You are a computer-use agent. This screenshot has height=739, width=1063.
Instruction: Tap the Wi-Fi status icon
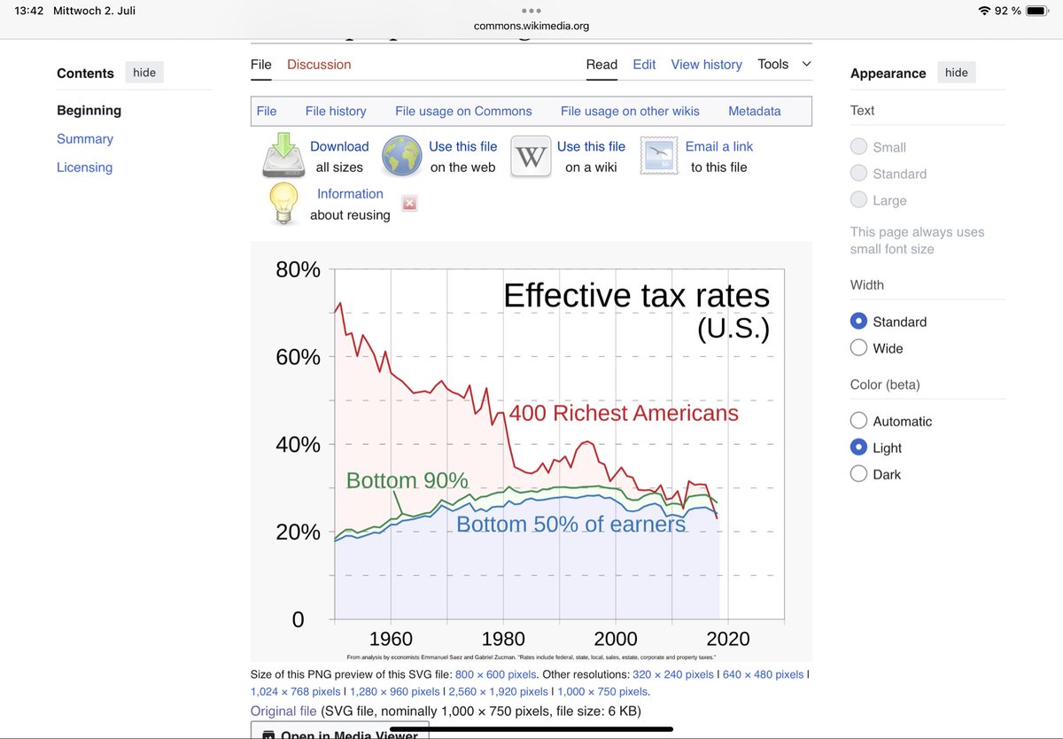pyautogui.click(x=984, y=11)
